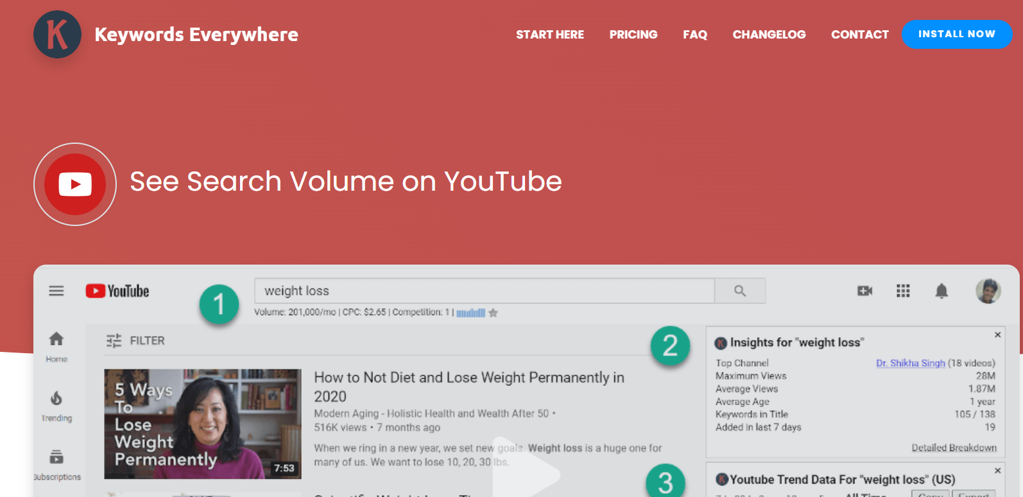Viewport: 1023px width, 497px height.
Task: Open the user profile avatar
Action: [x=988, y=291]
